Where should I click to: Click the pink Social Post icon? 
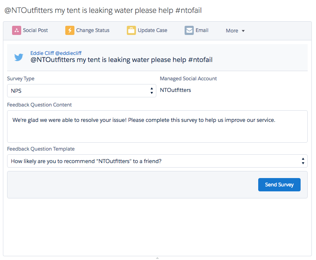click(17, 30)
